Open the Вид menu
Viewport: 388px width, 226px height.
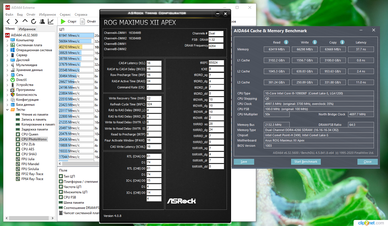pos(20,15)
